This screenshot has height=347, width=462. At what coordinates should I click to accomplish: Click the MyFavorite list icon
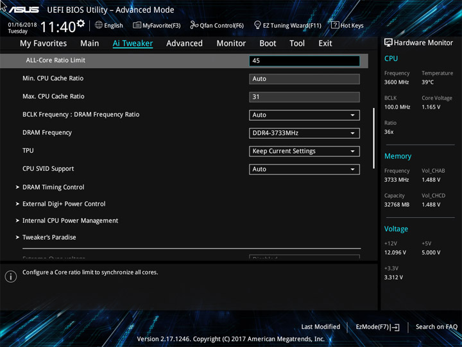point(137,25)
